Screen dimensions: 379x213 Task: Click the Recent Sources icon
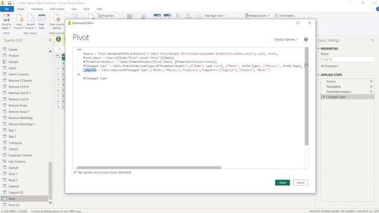pos(31,18)
